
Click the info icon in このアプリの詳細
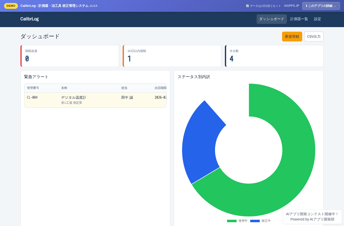(x=306, y=6)
